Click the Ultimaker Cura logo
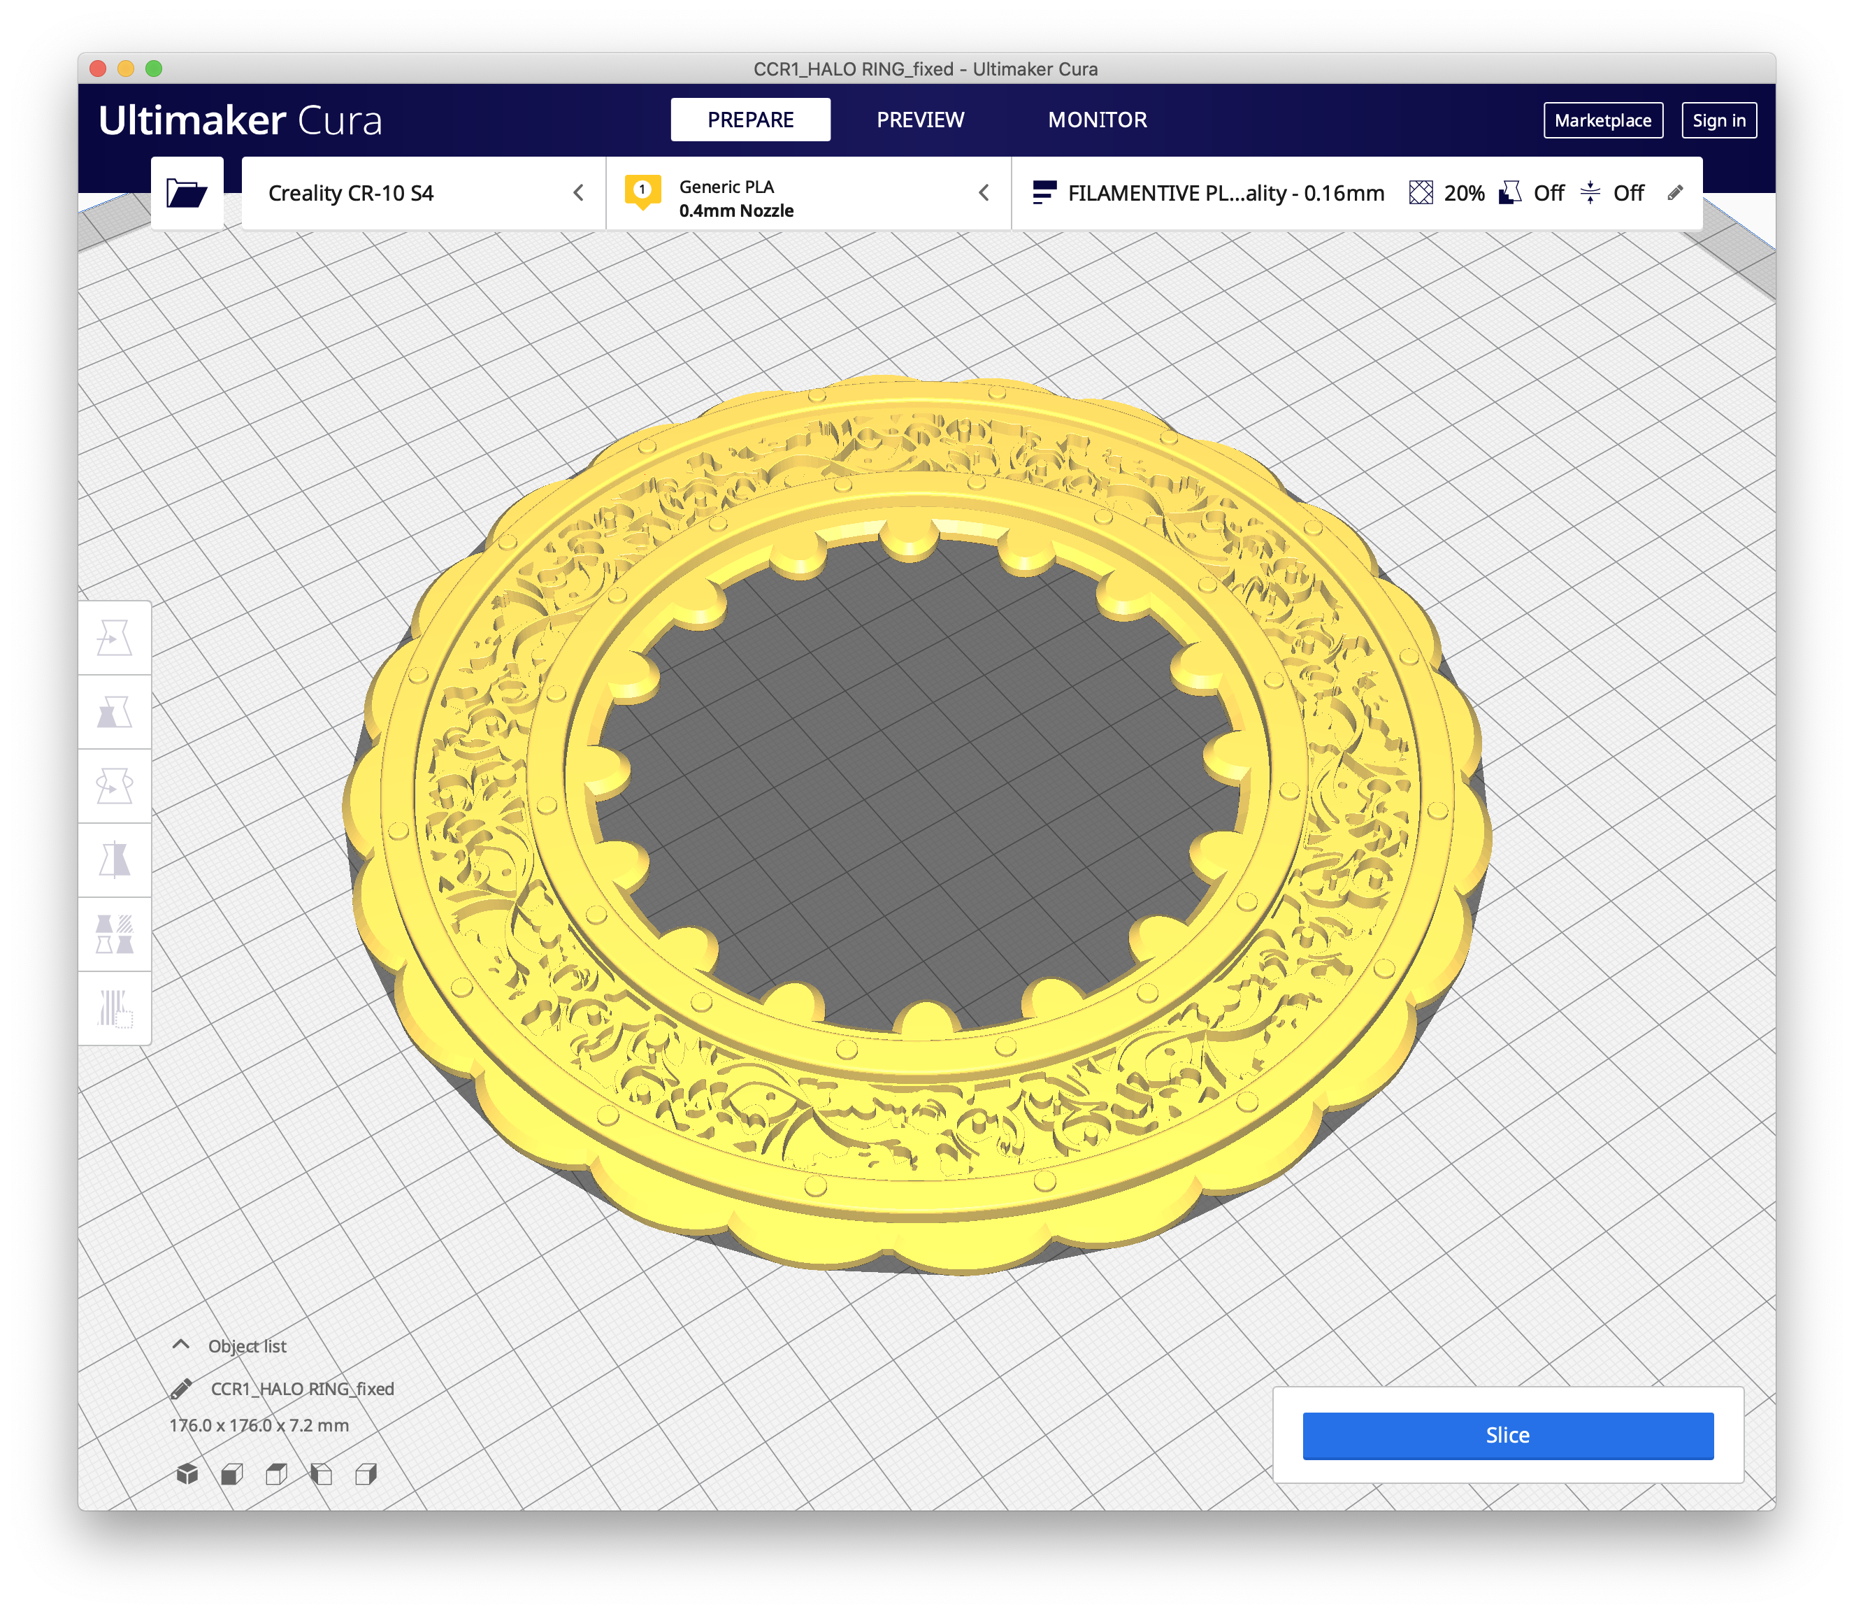 240,121
